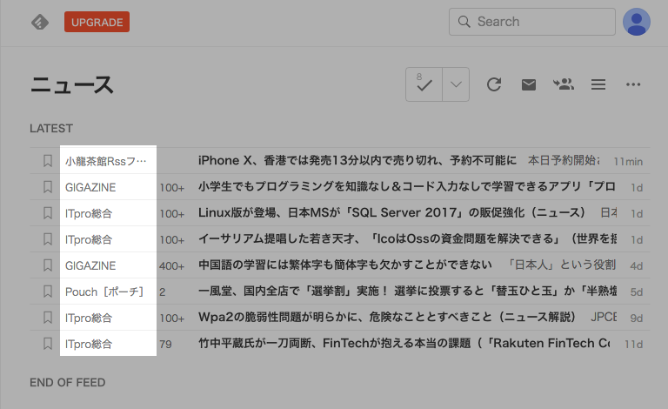668x409 pixels.
Task: Mark all 8 as read checkmark
Action: [424, 84]
